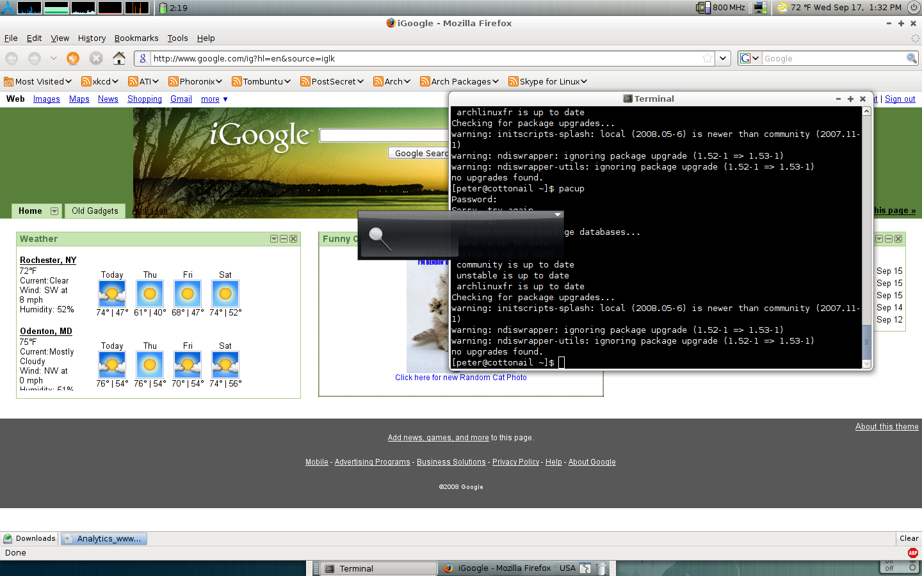This screenshot has height=576, width=922.
Task: Open the Weather gadget options menu arrow
Action: coord(274,239)
